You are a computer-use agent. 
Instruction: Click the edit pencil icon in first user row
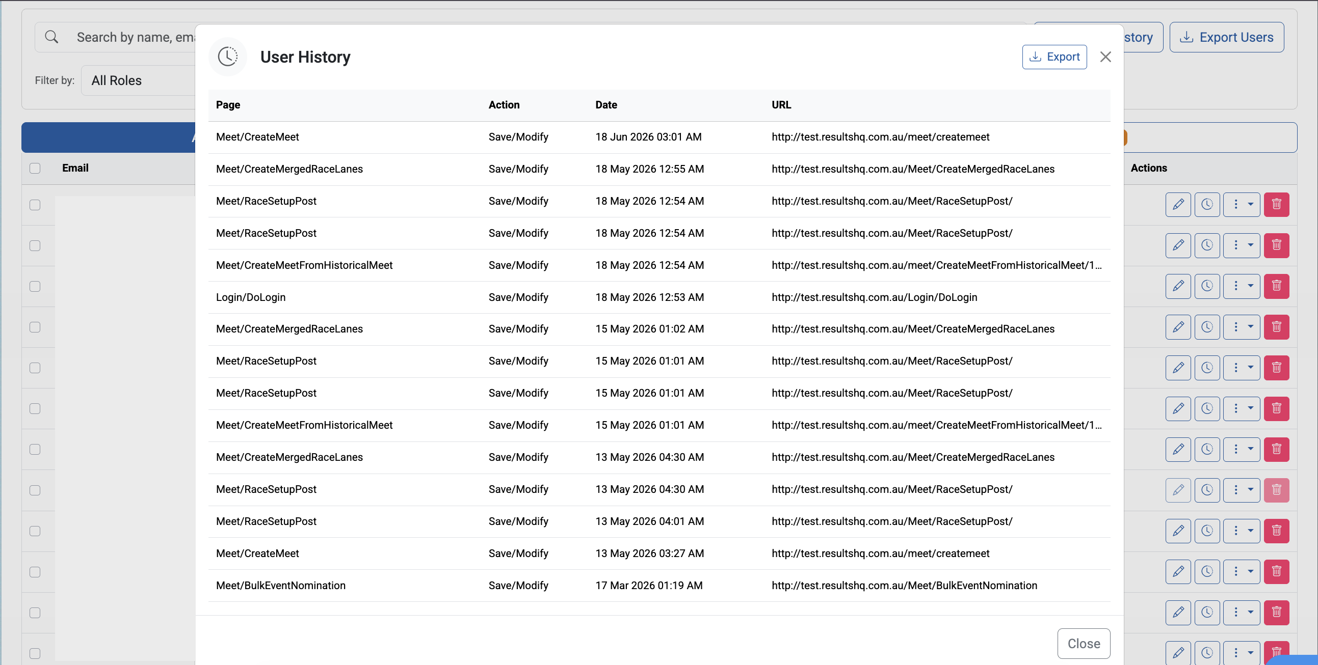point(1178,205)
